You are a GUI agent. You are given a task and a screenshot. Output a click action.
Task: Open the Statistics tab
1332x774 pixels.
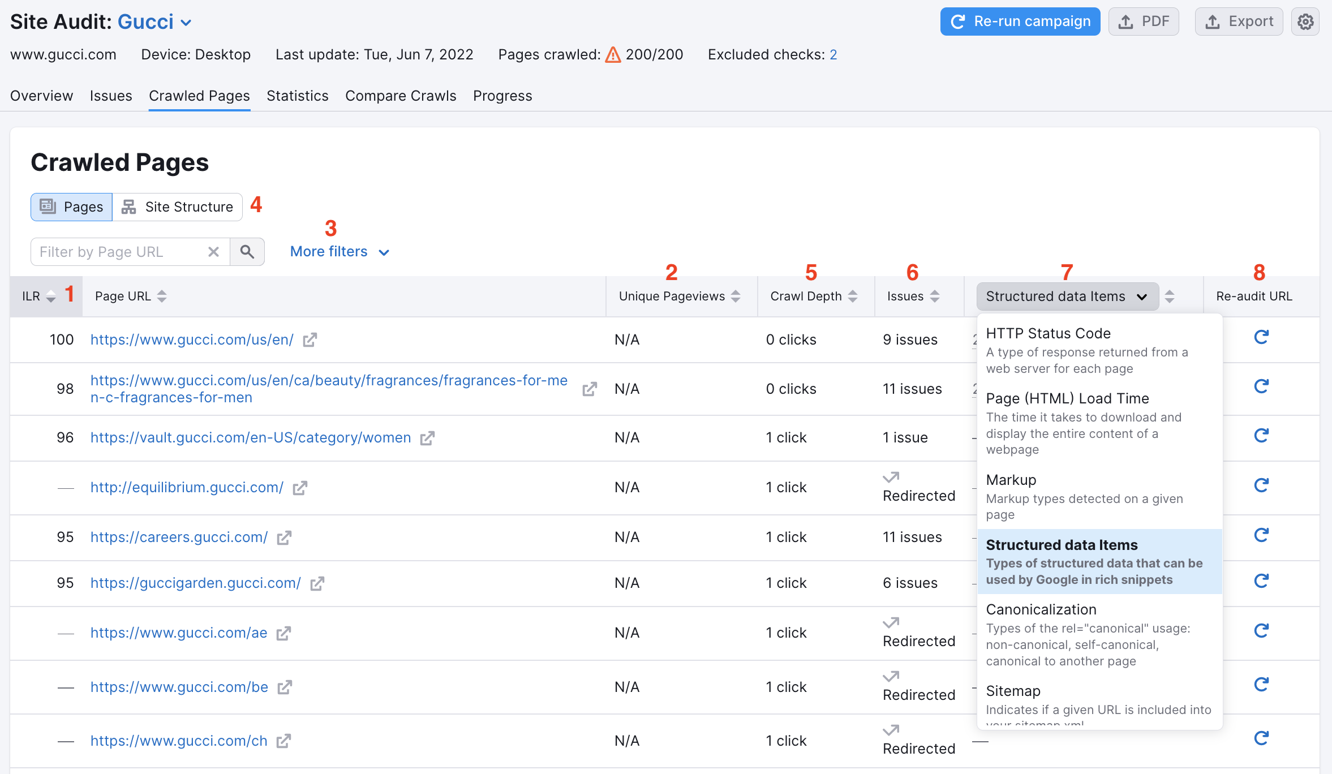coord(298,96)
